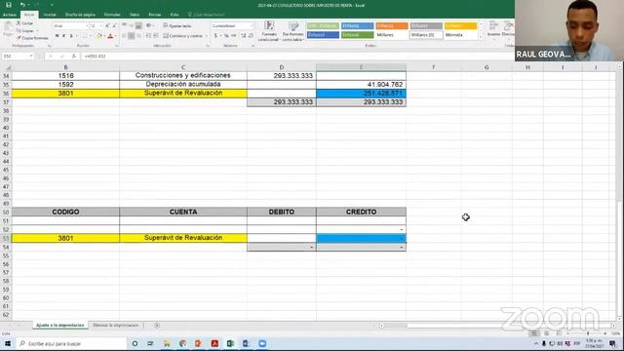Toggle Ajustar texto (wrap text)

pos(177,26)
